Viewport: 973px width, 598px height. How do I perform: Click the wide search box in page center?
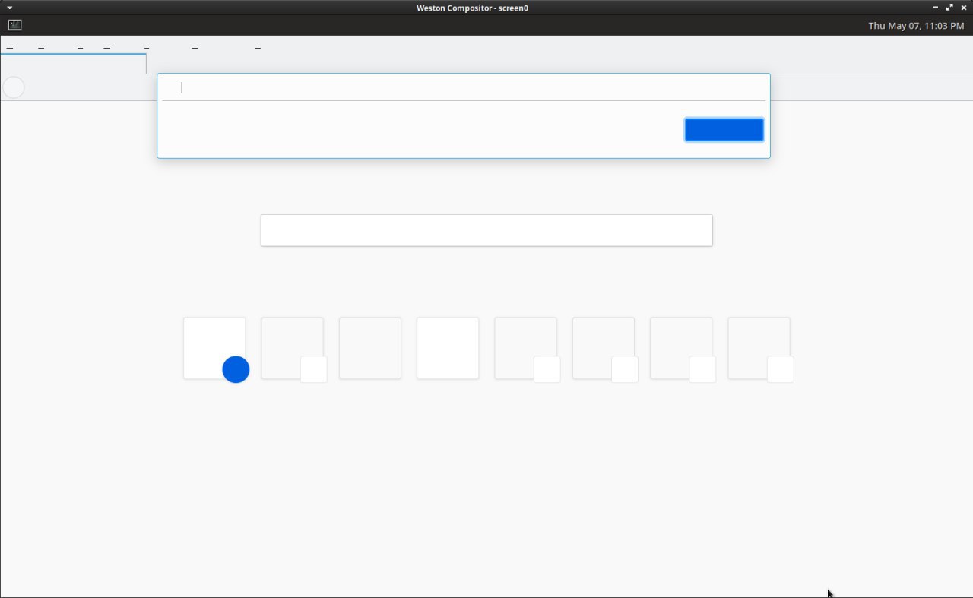pos(486,230)
